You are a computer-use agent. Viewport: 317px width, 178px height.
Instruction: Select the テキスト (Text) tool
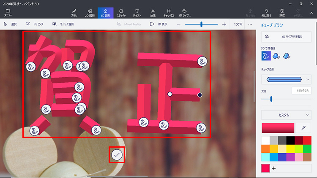pos(137,13)
